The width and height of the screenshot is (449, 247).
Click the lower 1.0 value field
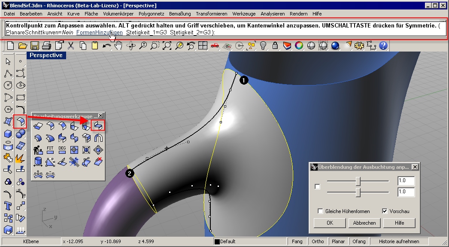(406, 192)
